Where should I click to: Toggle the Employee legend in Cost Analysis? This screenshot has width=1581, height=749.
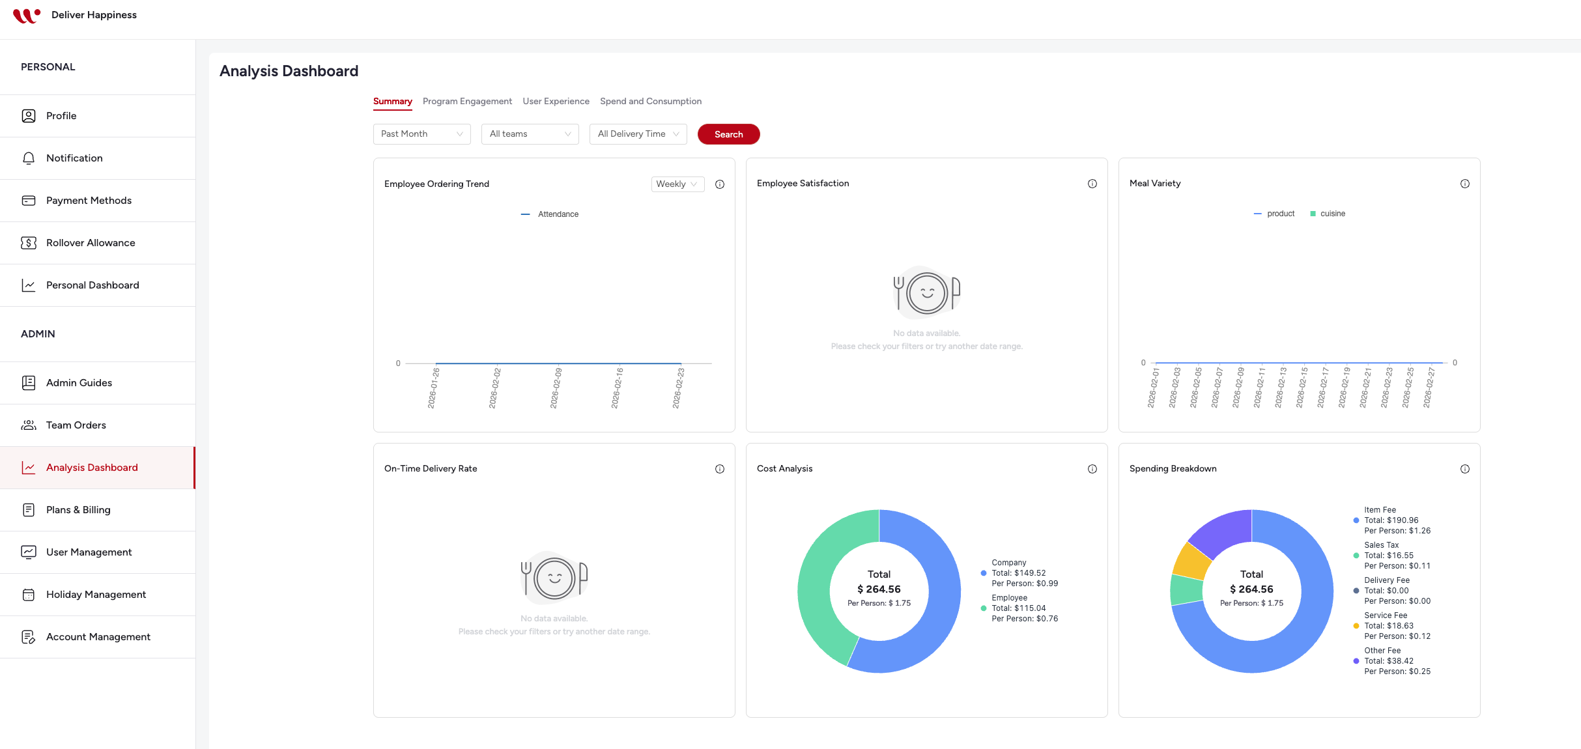[x=1019, y=608]
